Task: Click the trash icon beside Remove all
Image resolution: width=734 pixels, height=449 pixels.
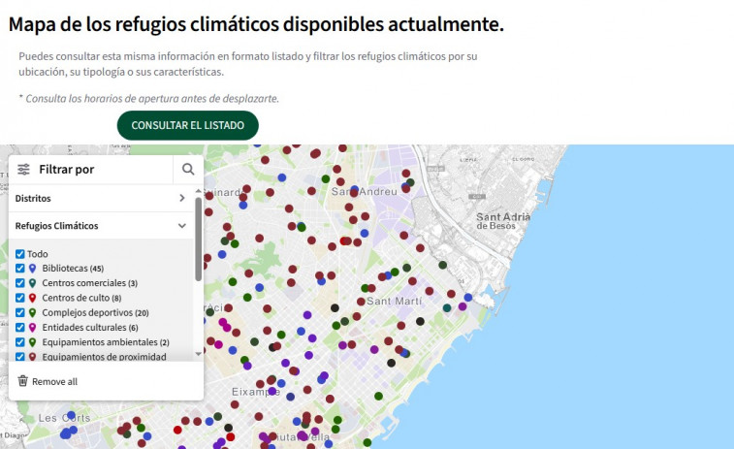Action: pos(22,381)
